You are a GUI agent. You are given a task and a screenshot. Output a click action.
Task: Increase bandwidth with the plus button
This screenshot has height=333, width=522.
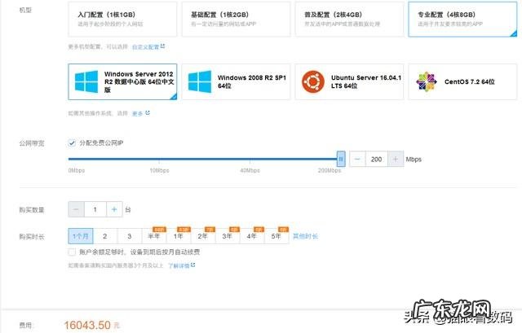click(396, 160)
